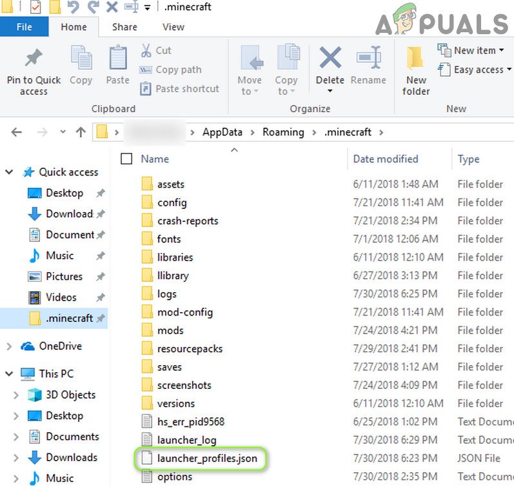Click the Copy ribbon icon

(x=81, y=57)
